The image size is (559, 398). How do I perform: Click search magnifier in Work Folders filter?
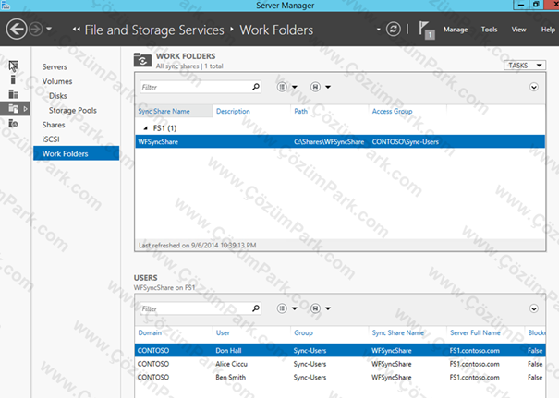[256, 87]
